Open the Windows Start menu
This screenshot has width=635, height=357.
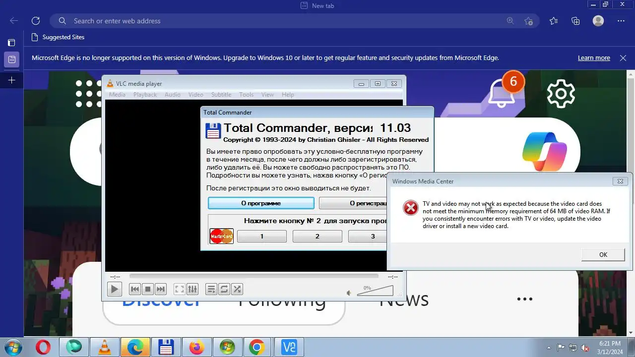pos(13,347)
